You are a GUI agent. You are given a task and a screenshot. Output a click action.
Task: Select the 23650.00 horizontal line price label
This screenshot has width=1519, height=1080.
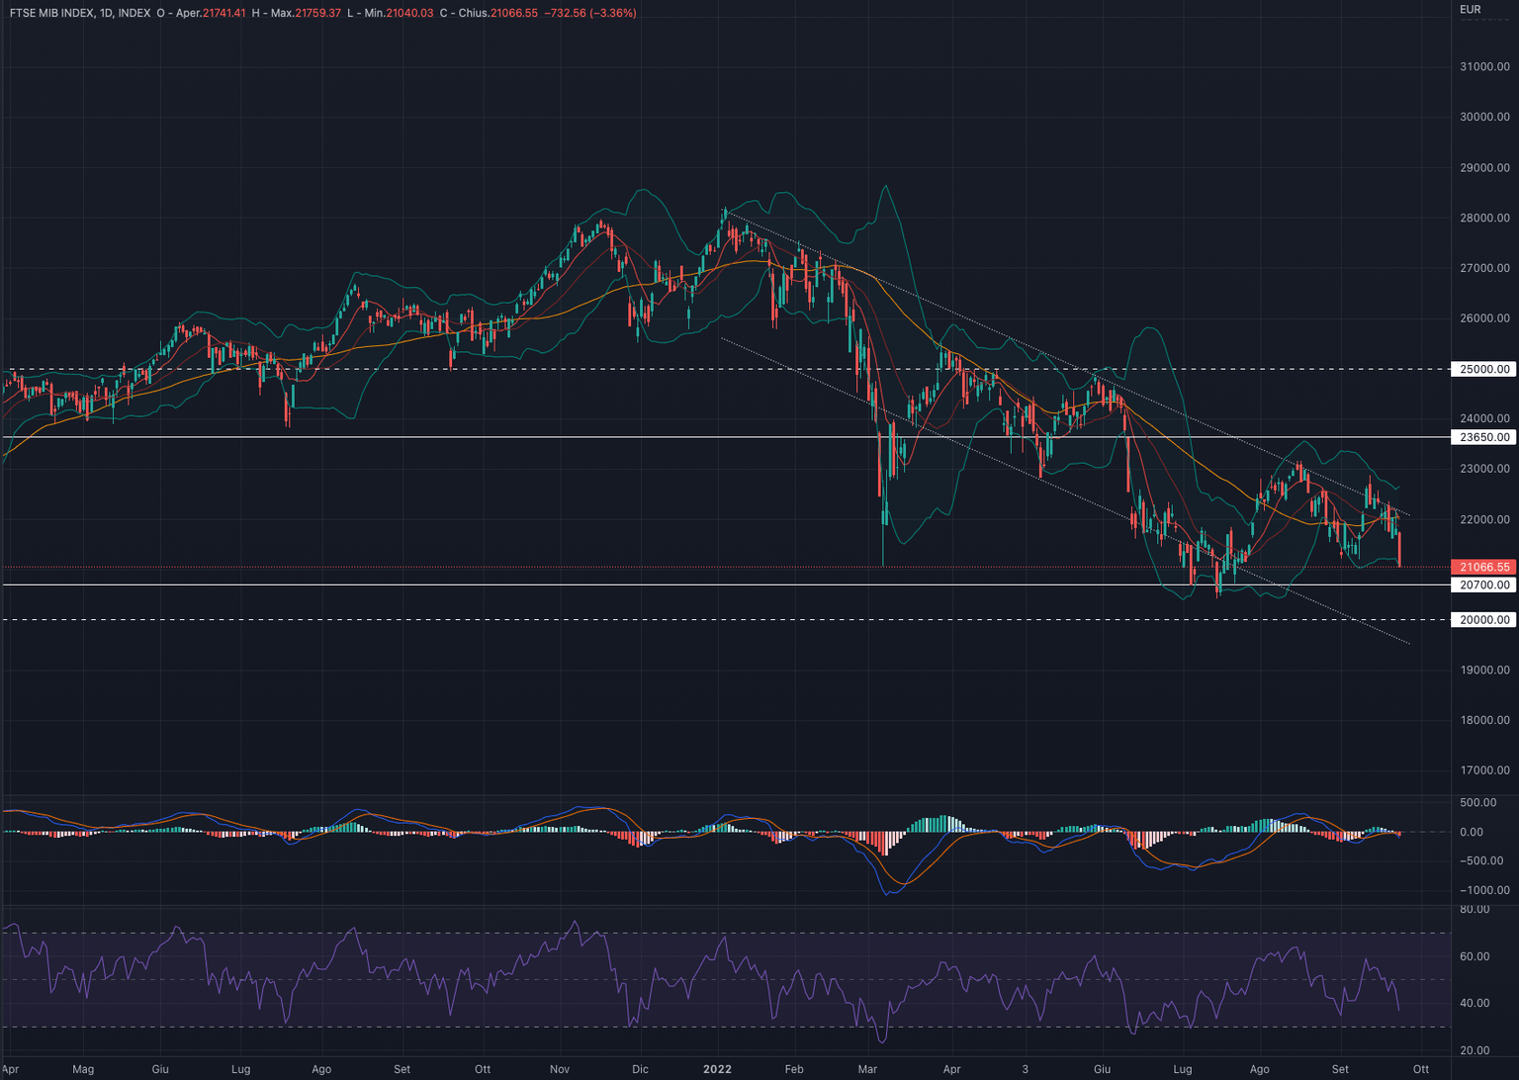point(1484,437)
